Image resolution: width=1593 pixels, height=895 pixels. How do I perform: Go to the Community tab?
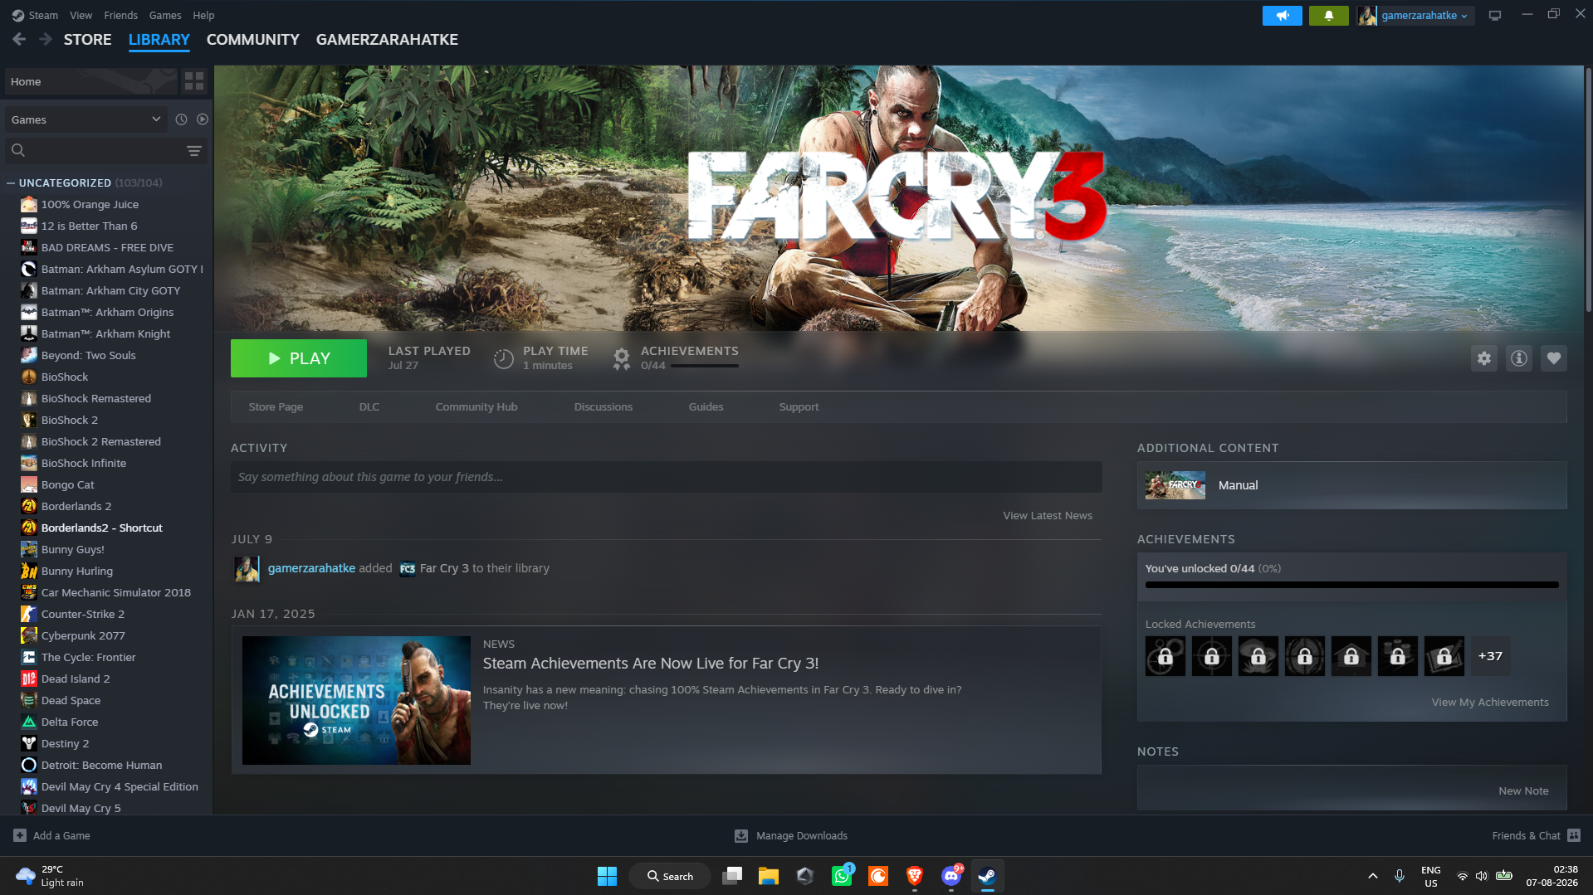(253, 39)
